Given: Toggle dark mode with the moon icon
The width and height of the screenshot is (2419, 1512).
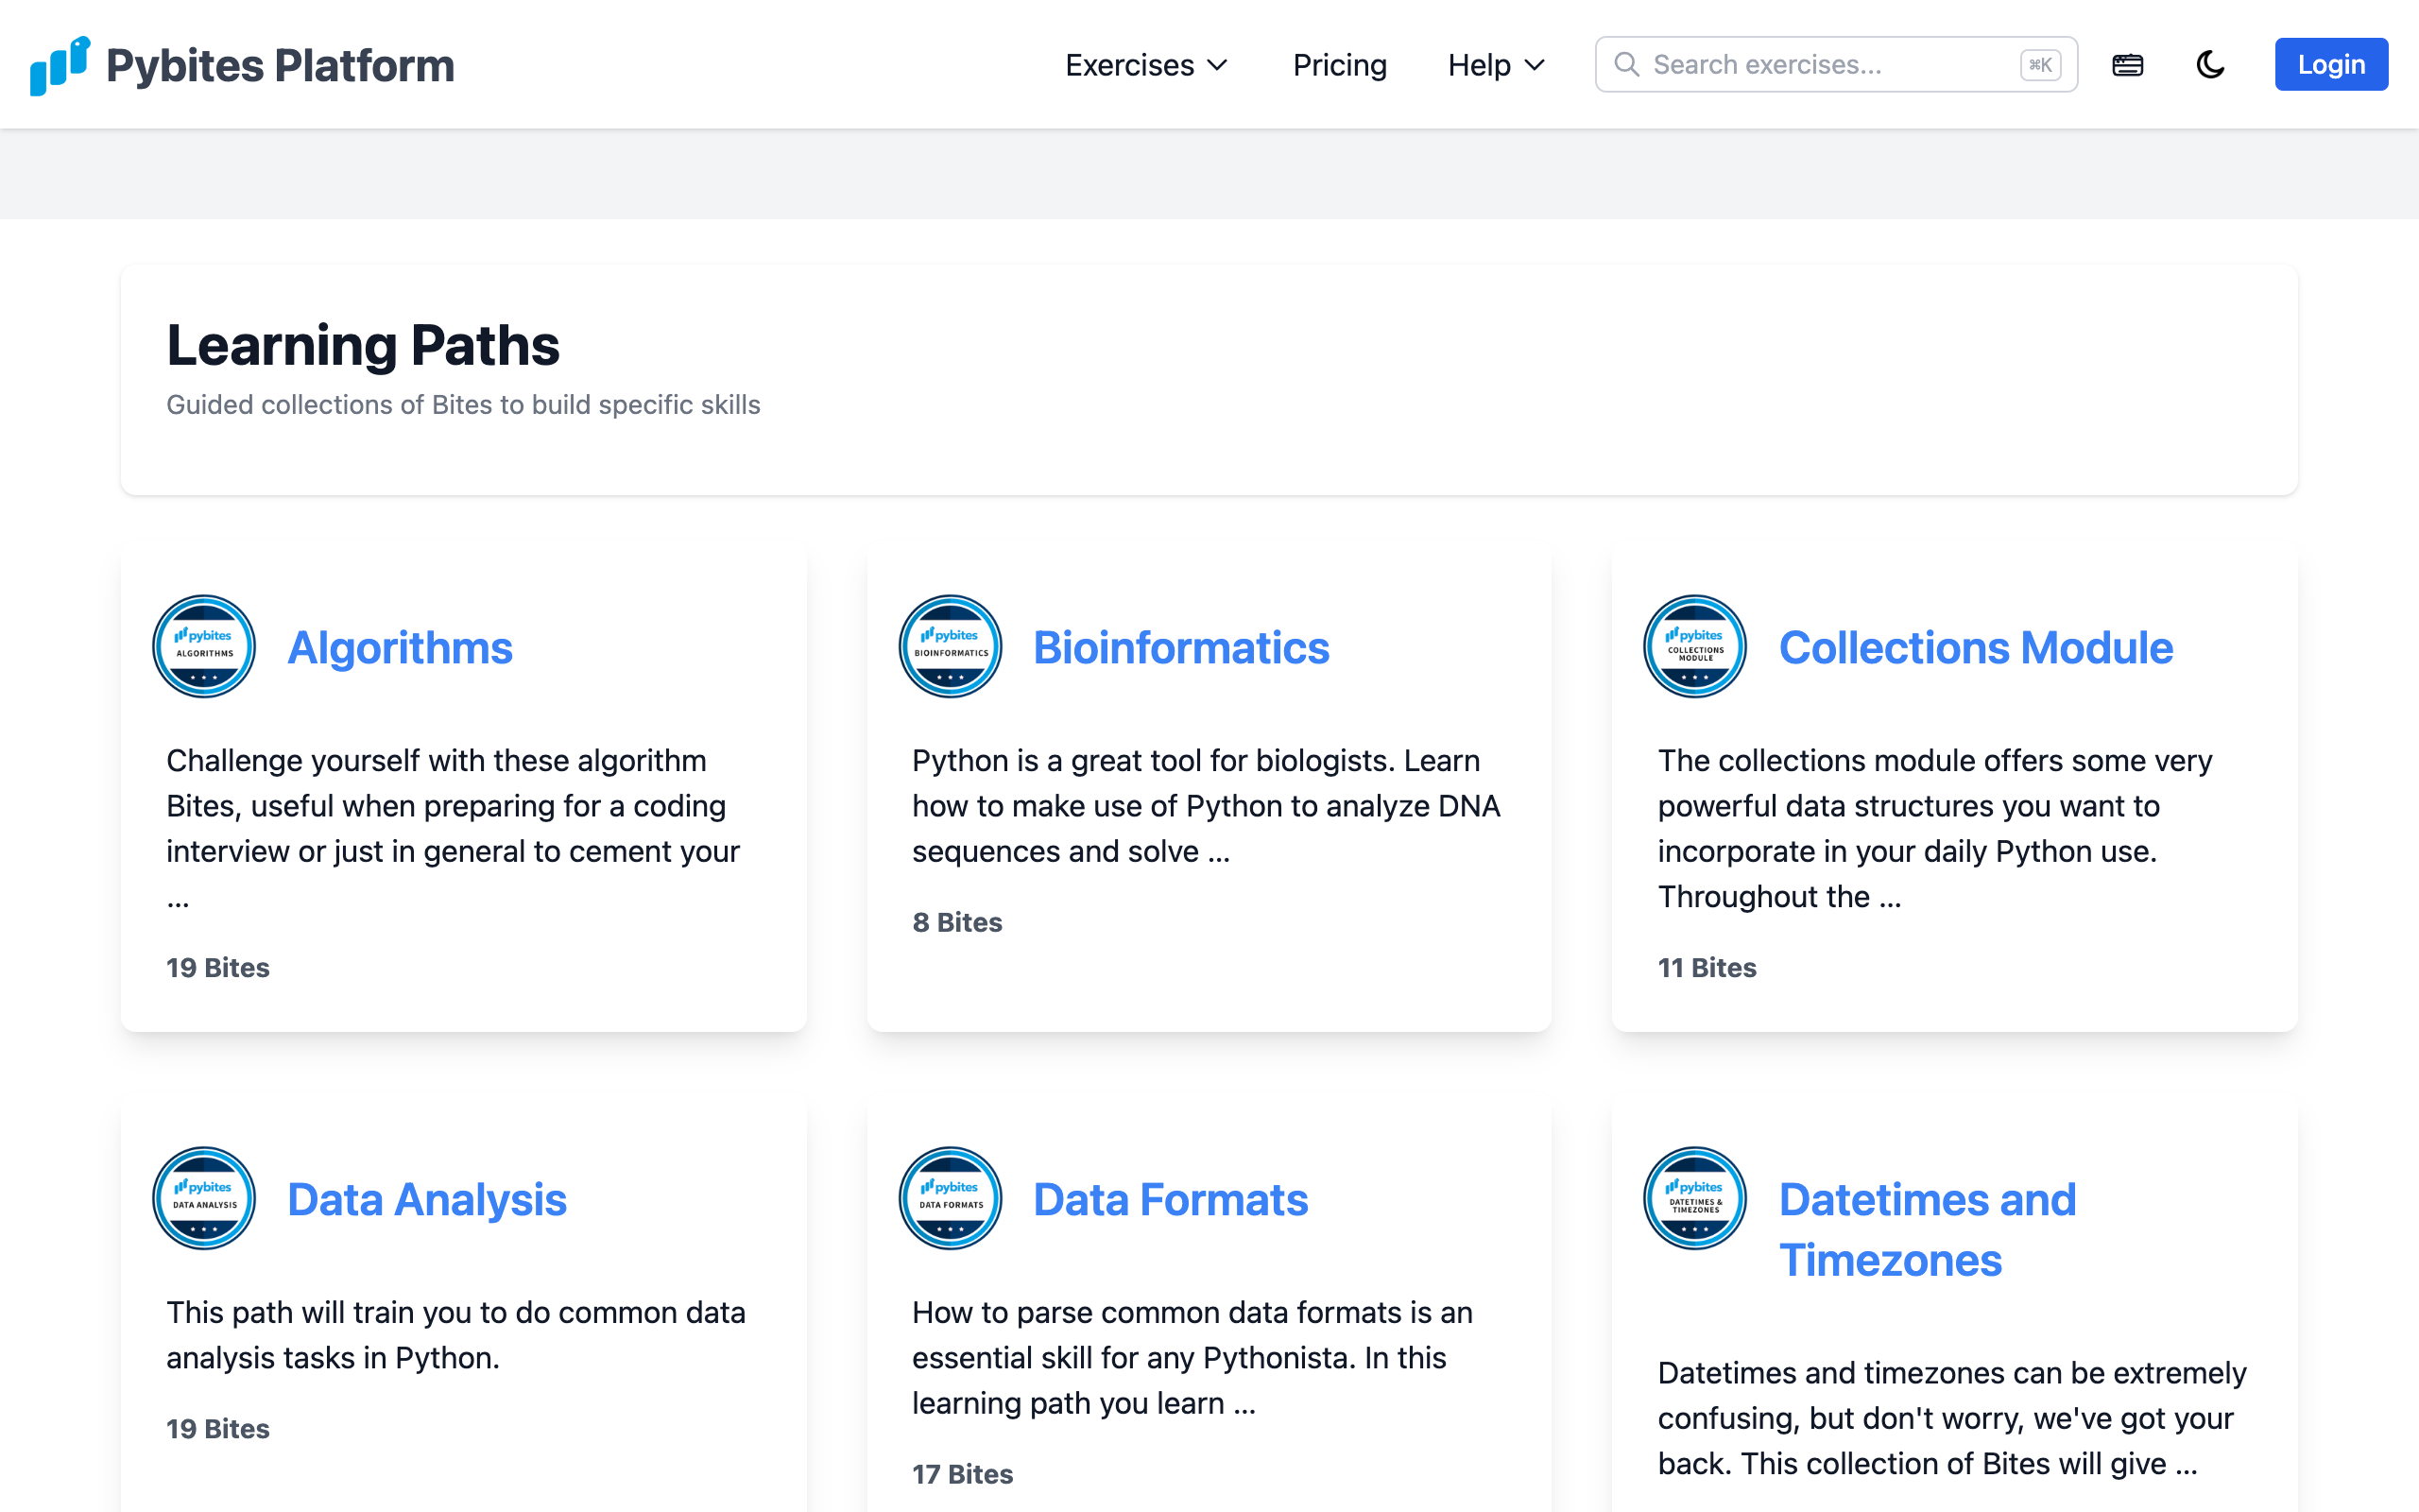Looking at the screenshot, I should [2209, 64].
